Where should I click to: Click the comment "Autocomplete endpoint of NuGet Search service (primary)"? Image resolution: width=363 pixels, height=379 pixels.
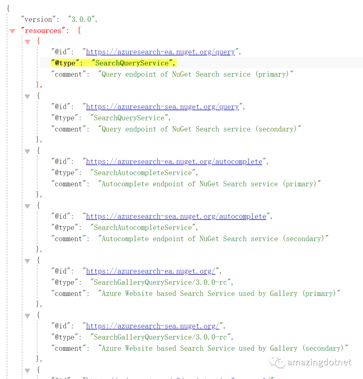coord(209,184)
